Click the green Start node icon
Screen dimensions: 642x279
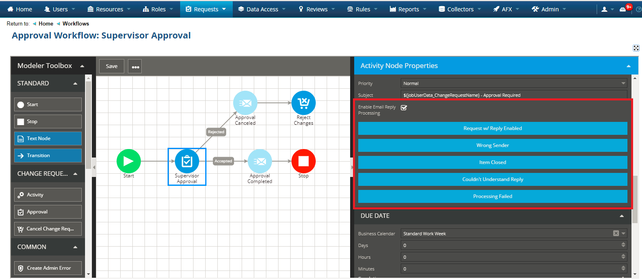tap(128, 161)
